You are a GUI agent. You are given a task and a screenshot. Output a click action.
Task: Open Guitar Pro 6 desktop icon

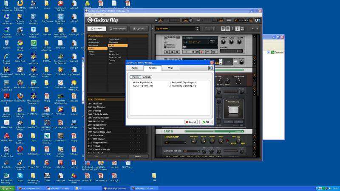[x=20, y=58]
